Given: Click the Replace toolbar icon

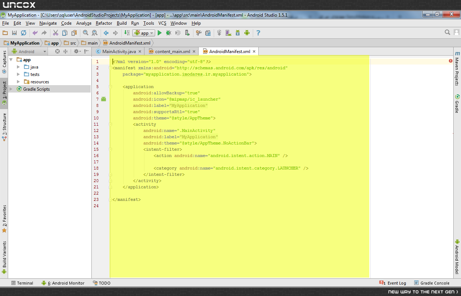Looking at the screenshot, I should point(95,33).
